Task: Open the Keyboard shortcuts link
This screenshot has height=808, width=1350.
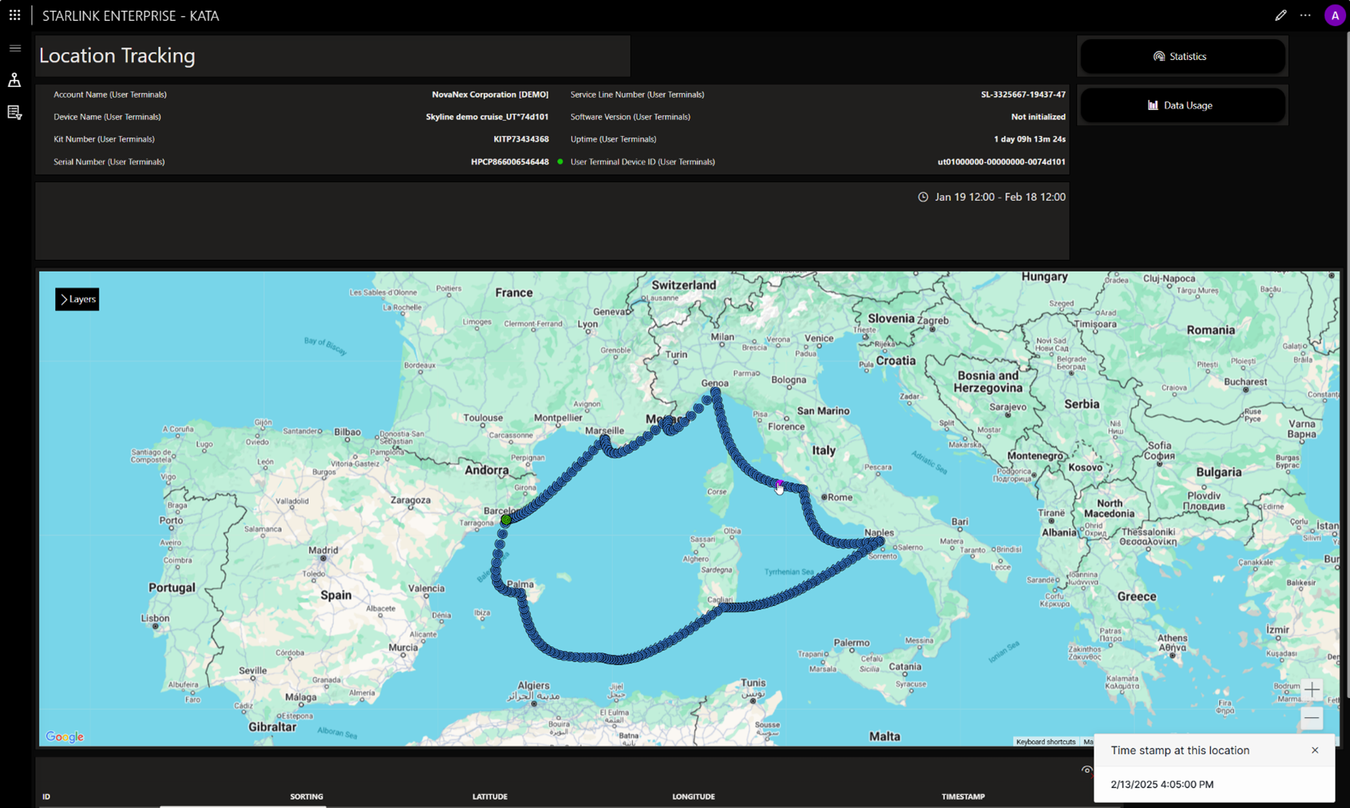Action: click(1045, 742)
